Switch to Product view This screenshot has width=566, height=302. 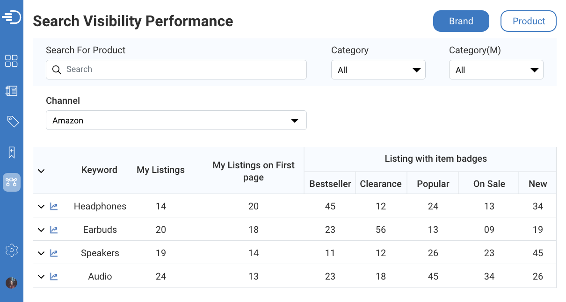(528, 21)
